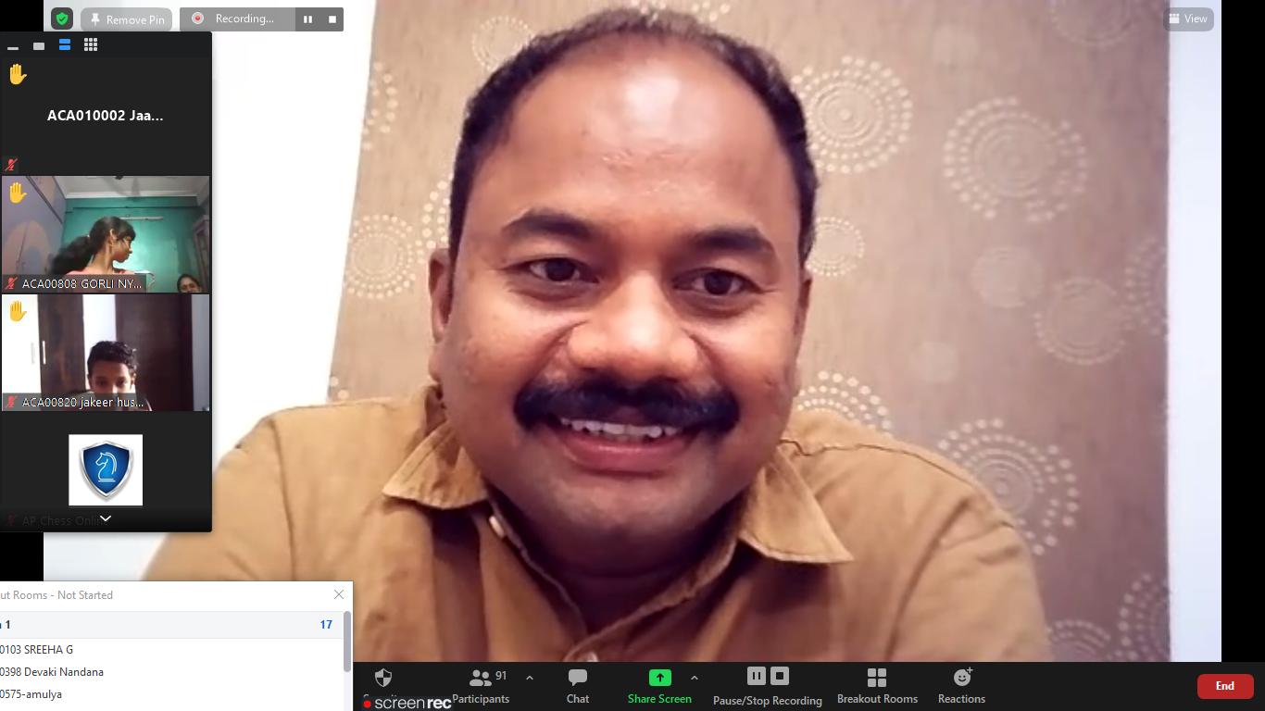This screenshot has height=711, width=1265.
Task: Click the Remove Pin button
Action: 126,19
